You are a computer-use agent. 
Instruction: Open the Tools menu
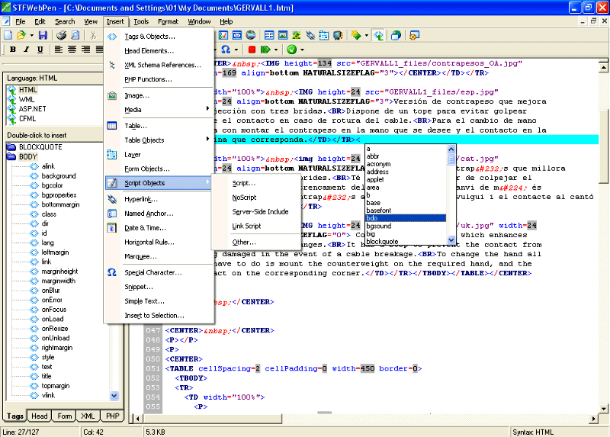tap(141, 21)
